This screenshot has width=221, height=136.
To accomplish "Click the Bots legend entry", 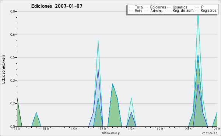I will point(136,11).
